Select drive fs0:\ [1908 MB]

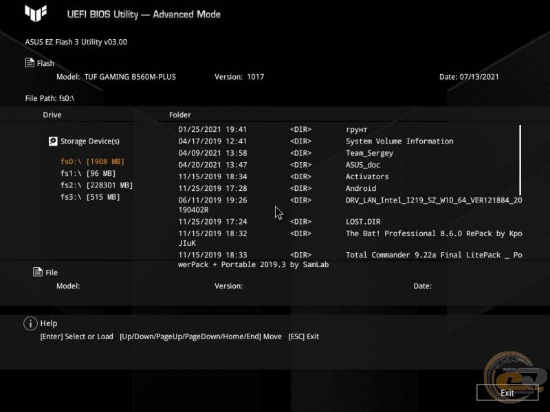(x=92, y=161)
